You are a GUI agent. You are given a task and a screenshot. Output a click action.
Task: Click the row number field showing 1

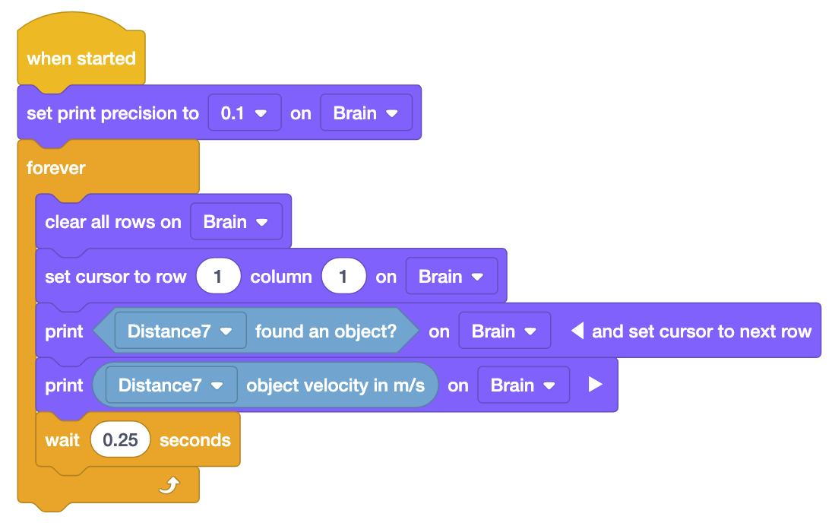point(218,275)
